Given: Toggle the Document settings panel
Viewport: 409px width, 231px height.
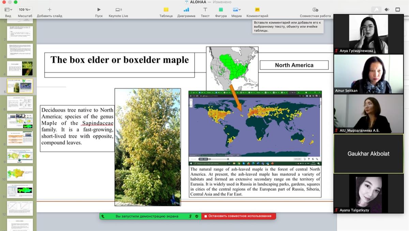Looking at the screenshot, I should click(x=398, y=10).
